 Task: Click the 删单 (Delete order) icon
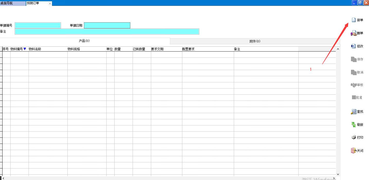(354, 33)
